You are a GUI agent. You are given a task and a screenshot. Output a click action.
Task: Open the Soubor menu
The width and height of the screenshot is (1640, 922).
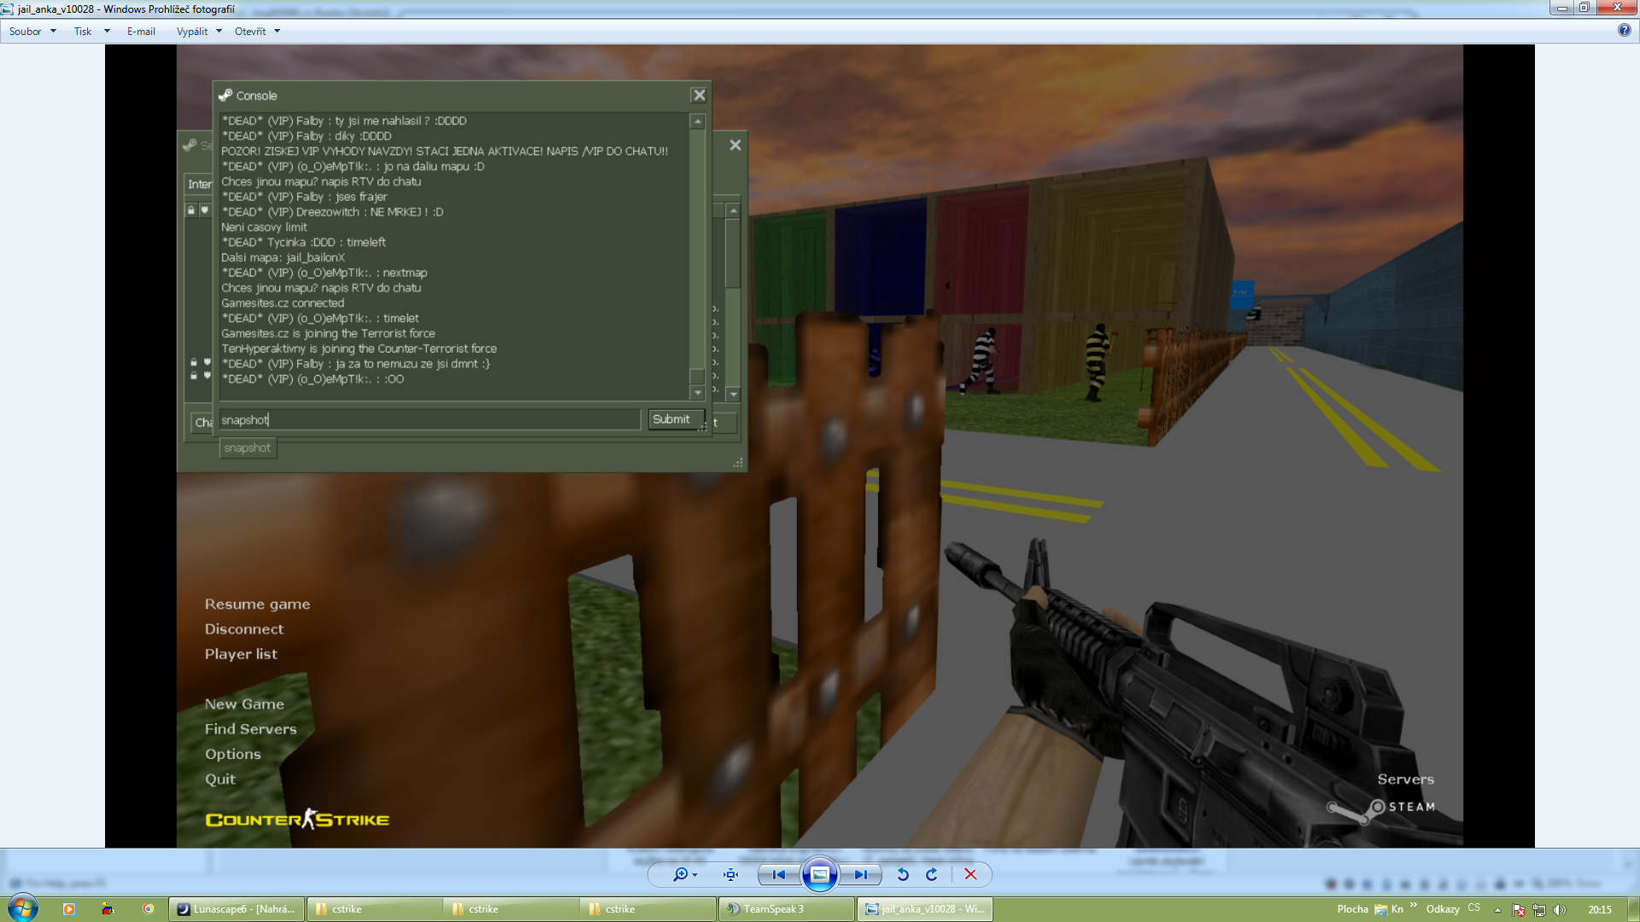coord(25,32)
